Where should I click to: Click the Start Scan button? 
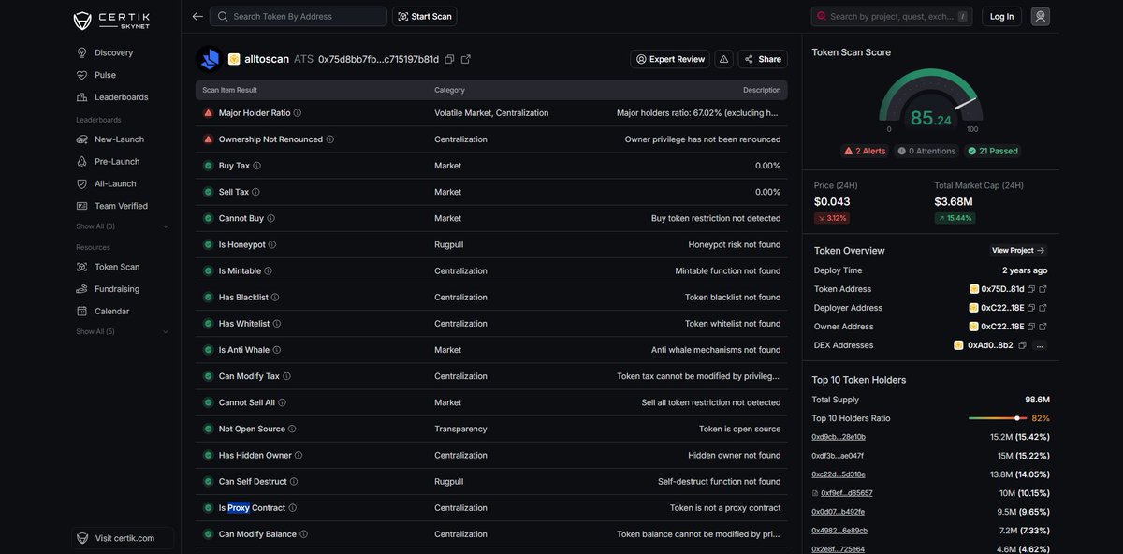425,16
